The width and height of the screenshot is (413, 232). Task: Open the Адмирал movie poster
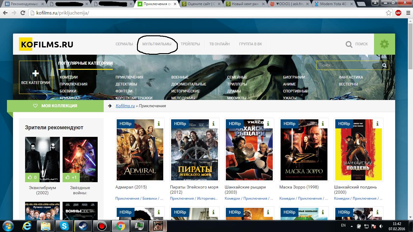[x=140, y=150]
